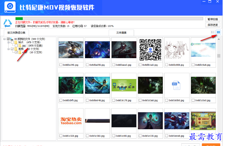Collapse the 照片 tree node
The width and height of the screenshot is (225, 146).
9,42
